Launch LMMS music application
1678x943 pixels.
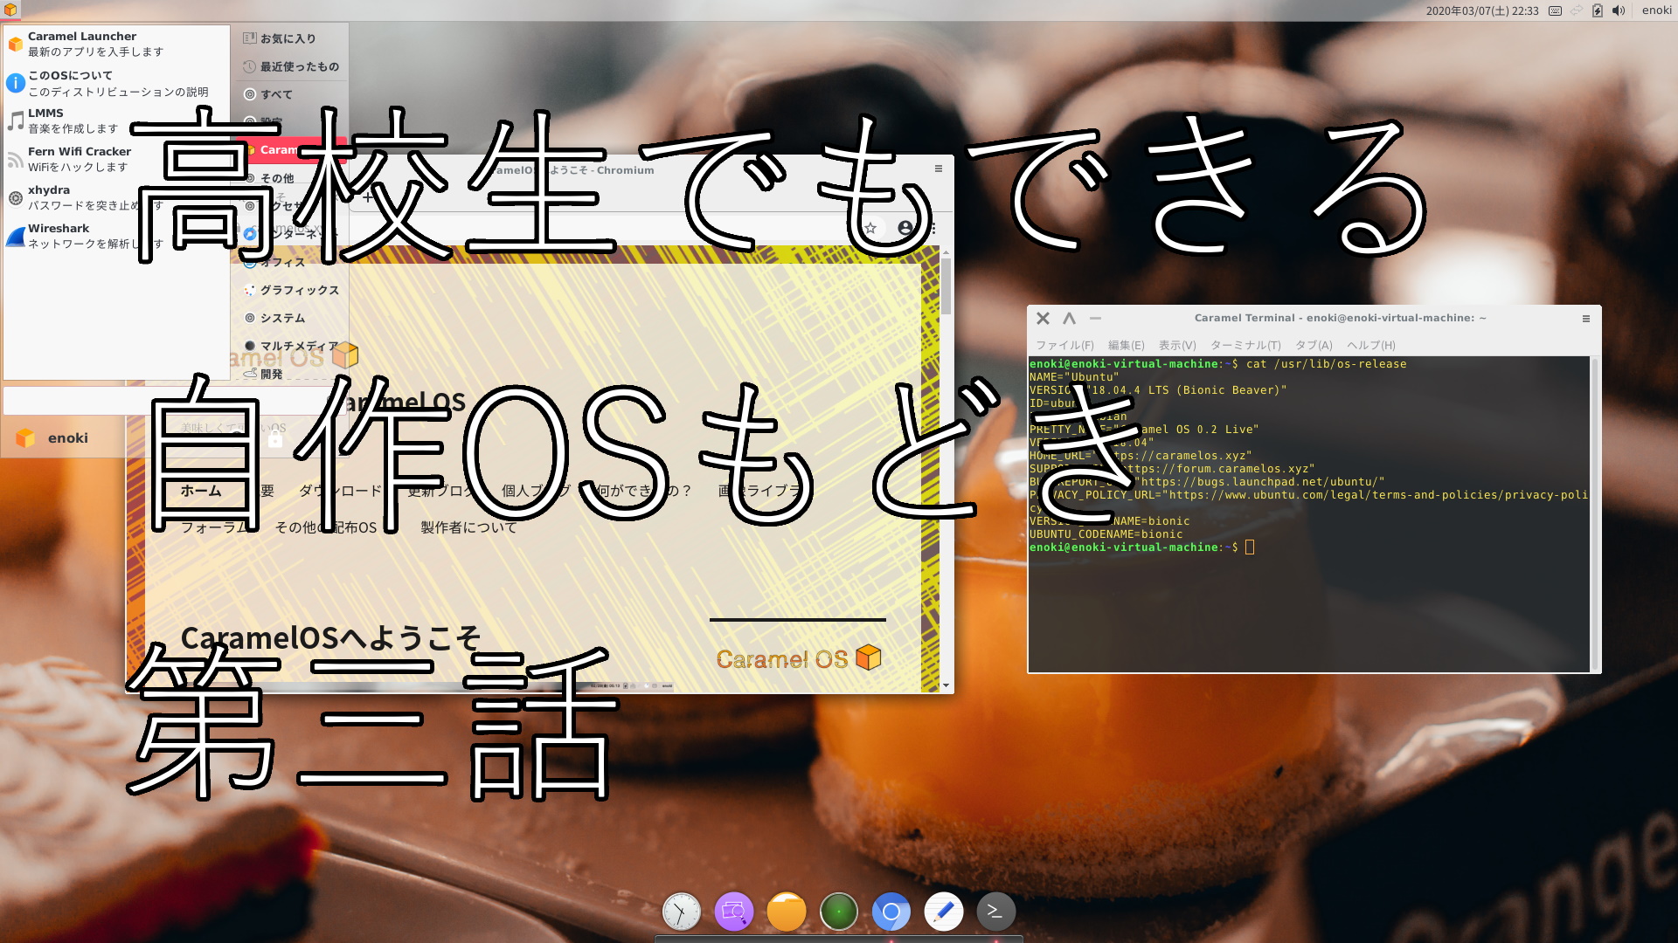point(117,120)
